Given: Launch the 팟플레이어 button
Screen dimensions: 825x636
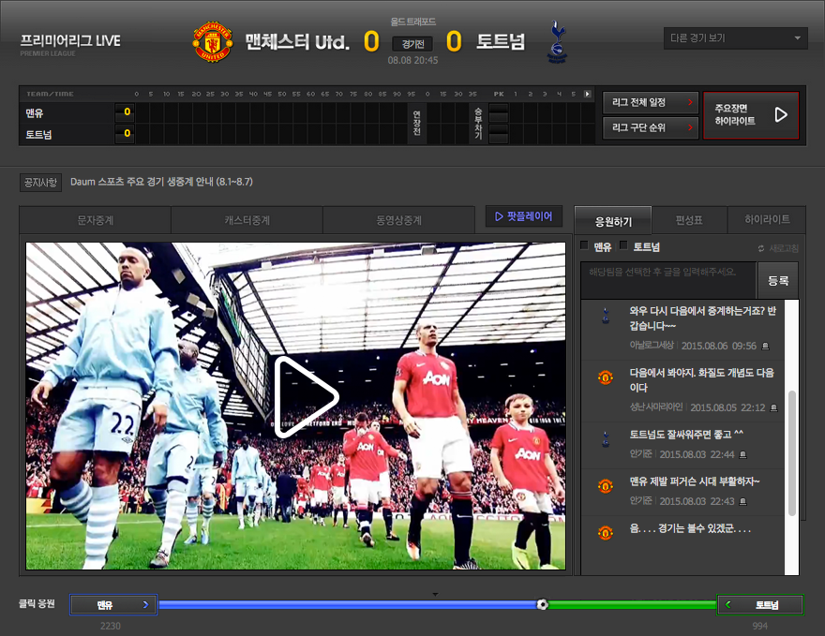Looking at the screenshot, I should (x=524, y=216).
